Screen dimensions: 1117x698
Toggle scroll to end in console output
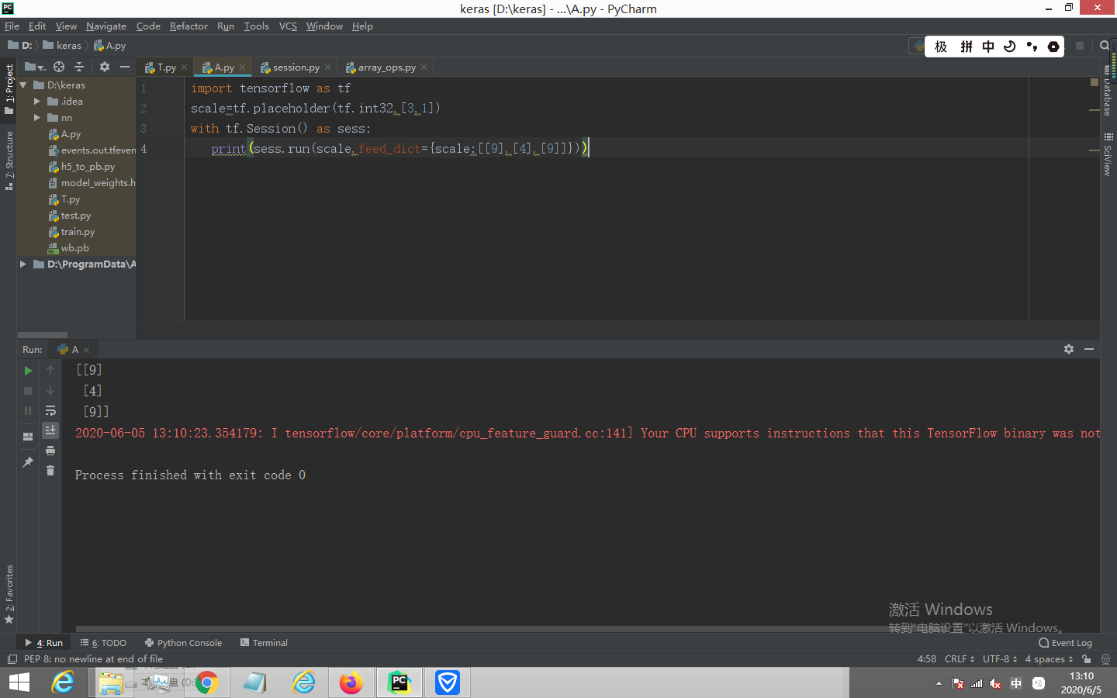[50, 430]
